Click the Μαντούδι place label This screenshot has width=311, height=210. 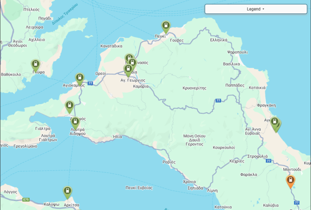292,169
